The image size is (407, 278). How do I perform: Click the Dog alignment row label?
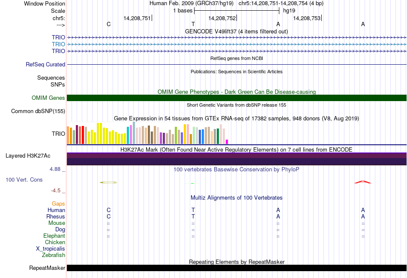pyautogui.click(x=60, y=230)
